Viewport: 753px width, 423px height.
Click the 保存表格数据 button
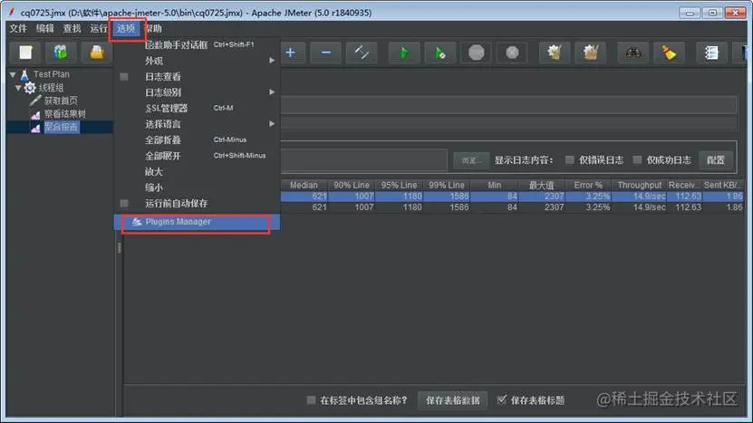pyautogui.click(x=452, y=400)
